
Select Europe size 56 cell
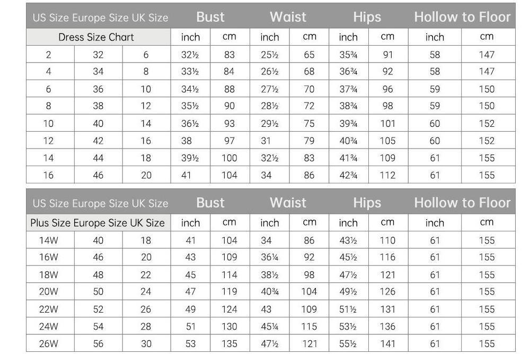[x=98, y=343]
